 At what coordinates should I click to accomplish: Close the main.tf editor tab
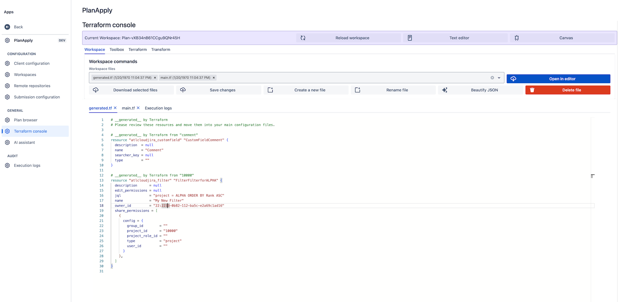pos(138,108)
